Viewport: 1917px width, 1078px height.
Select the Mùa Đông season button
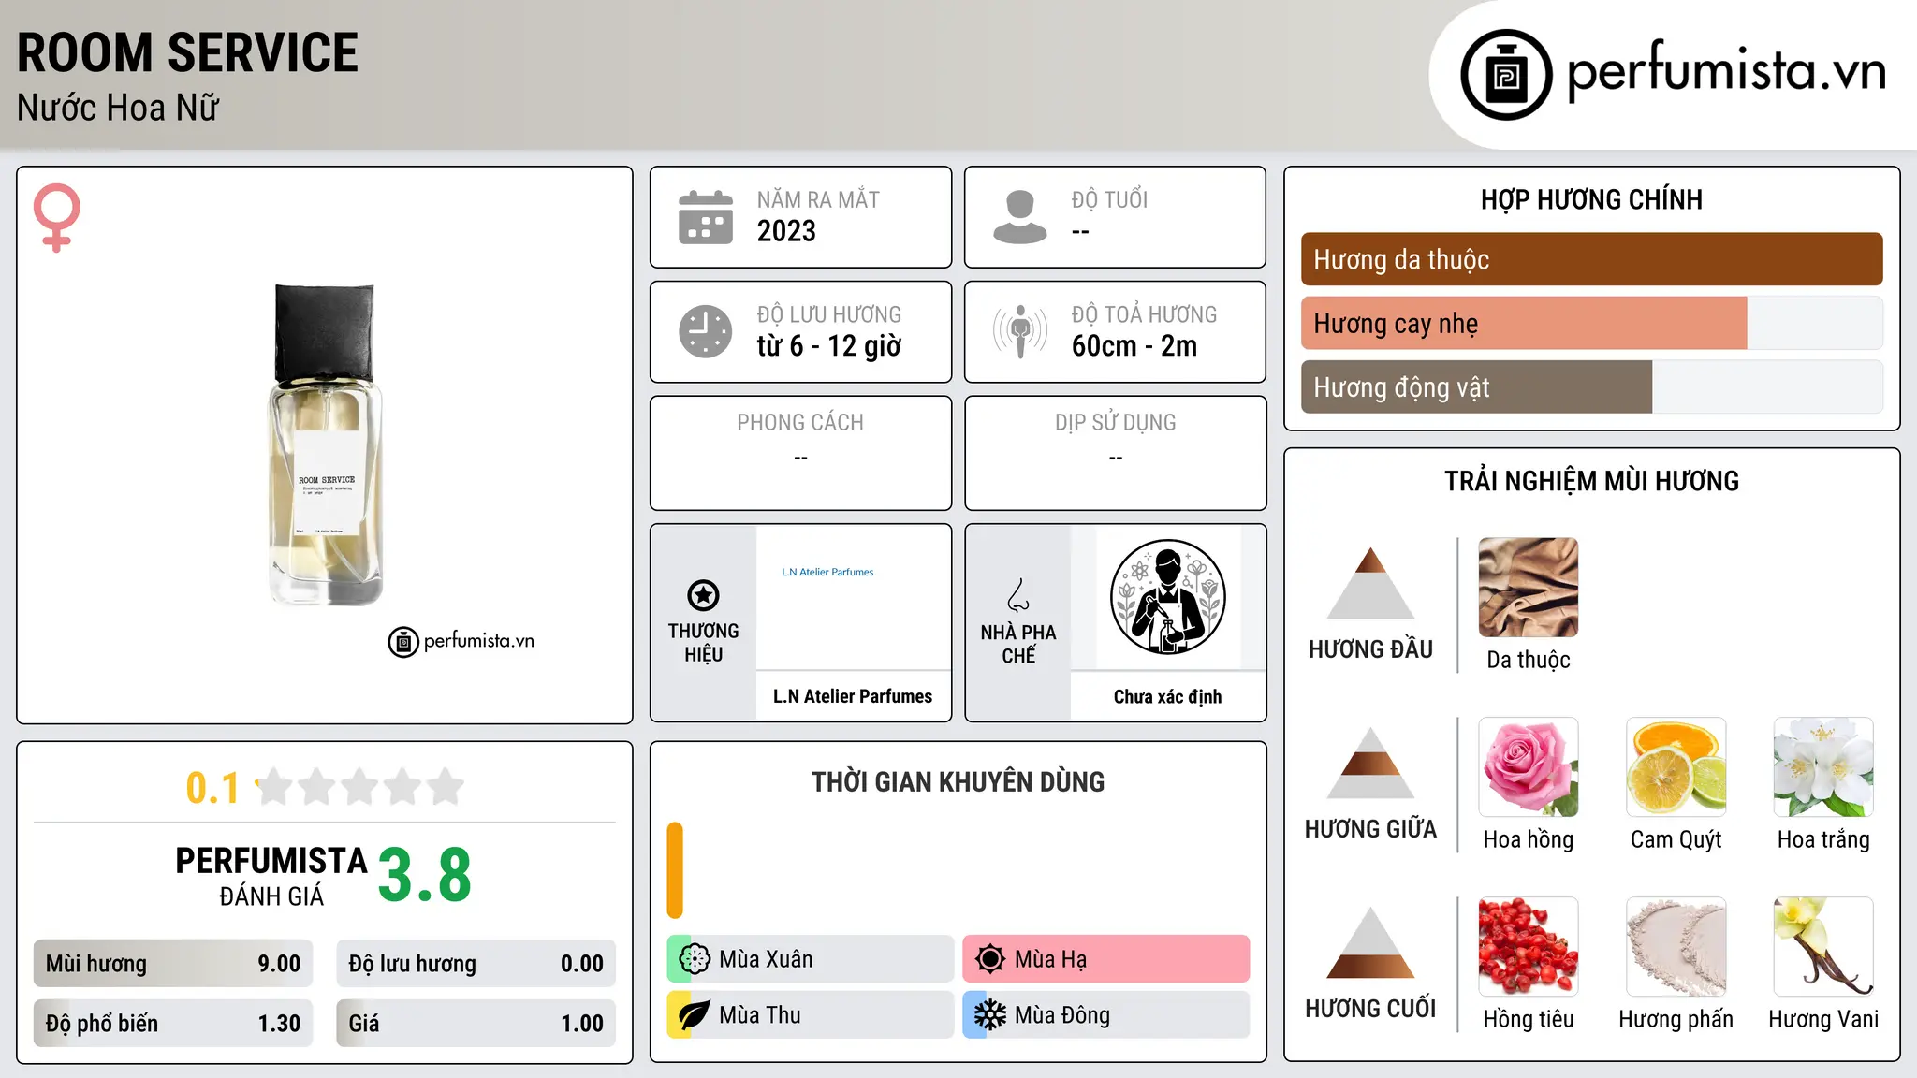click(1106, 1015)
